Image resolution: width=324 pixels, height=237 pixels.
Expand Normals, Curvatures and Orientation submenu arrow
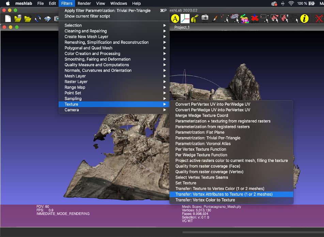click(165, 70)
